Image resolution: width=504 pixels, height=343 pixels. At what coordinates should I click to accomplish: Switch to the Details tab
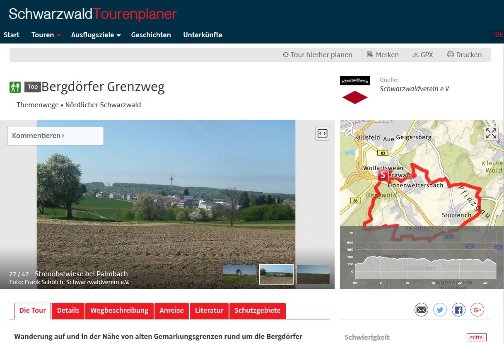click(68, 311)
